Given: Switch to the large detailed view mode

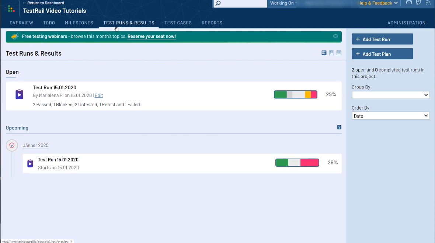Looking at the screenshot, I should pos(324,53).
